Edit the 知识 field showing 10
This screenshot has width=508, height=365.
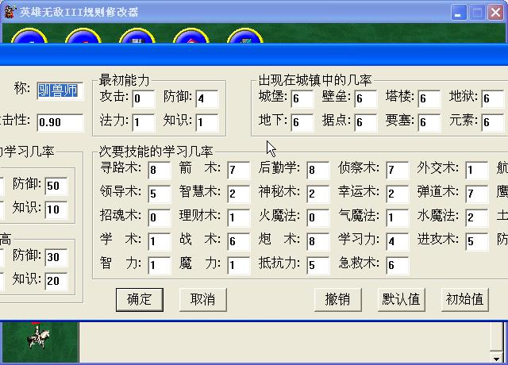pos(56,209)
